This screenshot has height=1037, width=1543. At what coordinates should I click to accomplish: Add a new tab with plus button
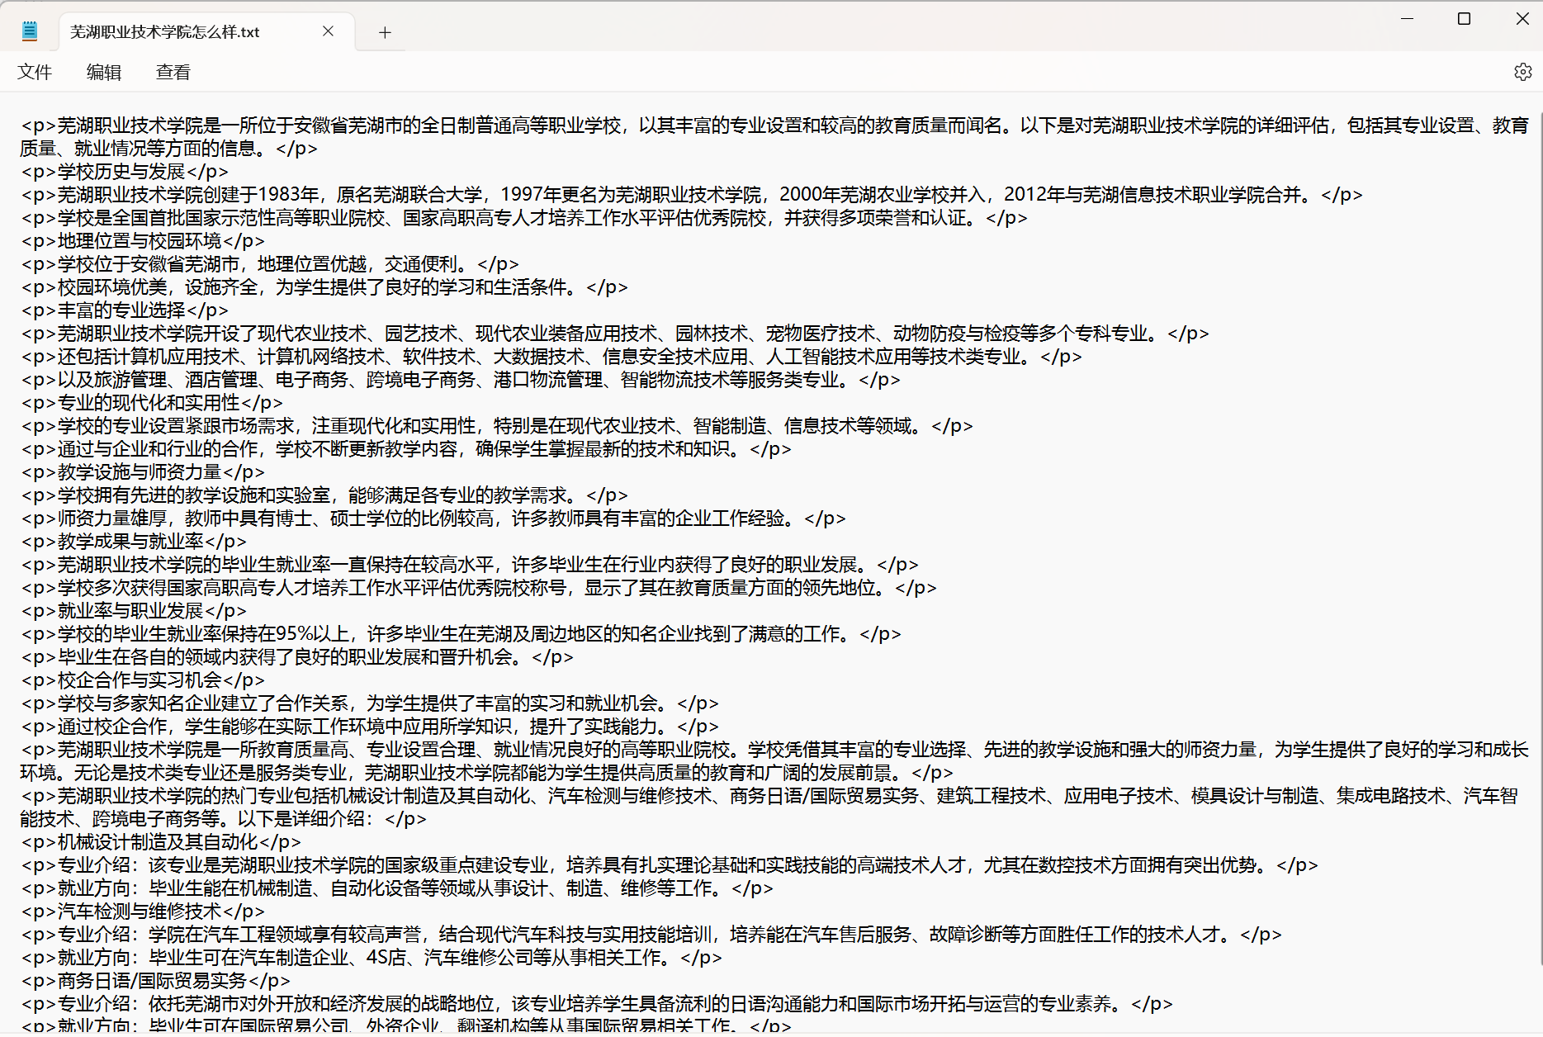[x=385, y=32]
